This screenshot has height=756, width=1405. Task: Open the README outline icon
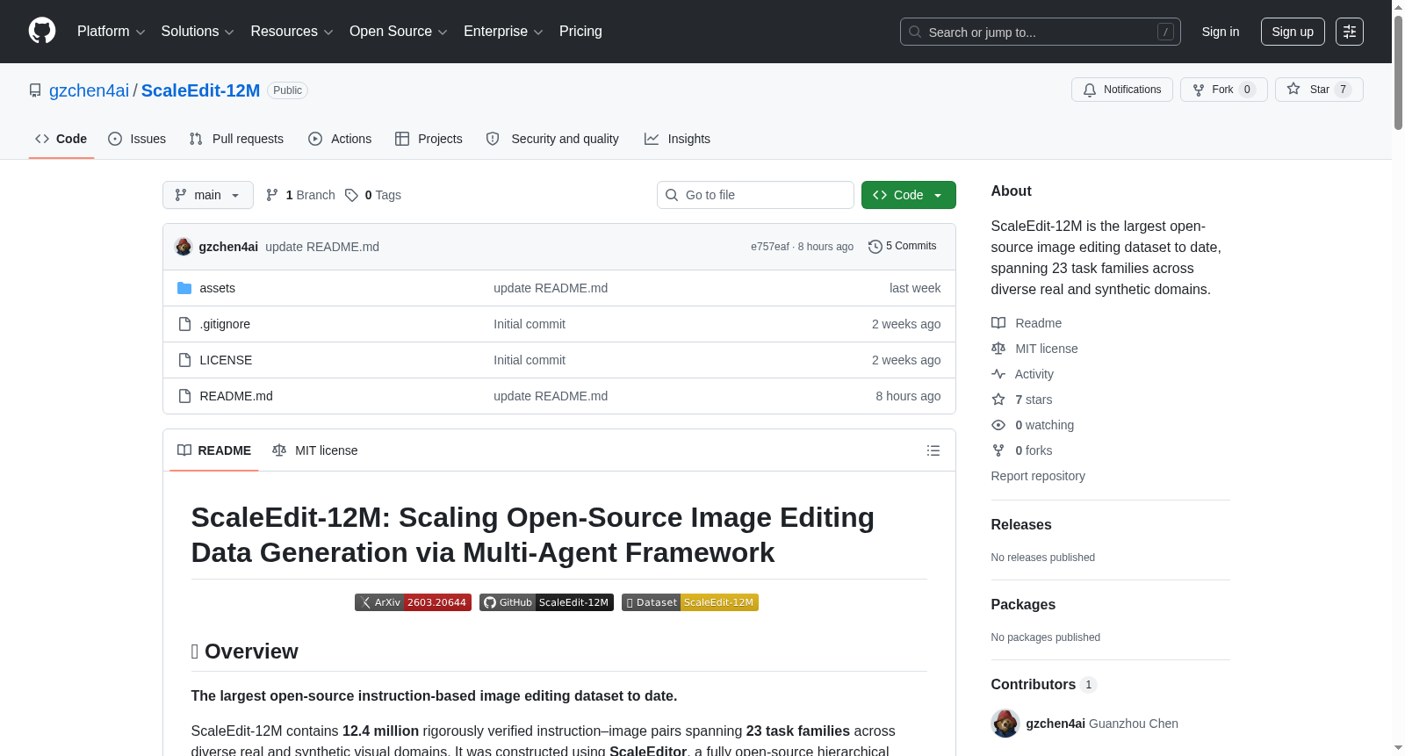[x=933, y=450]
